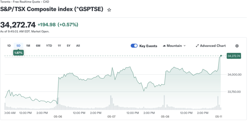Click the 05-06 date marker on axis
This screenshot has height=121, width=248.
point(58,116)
